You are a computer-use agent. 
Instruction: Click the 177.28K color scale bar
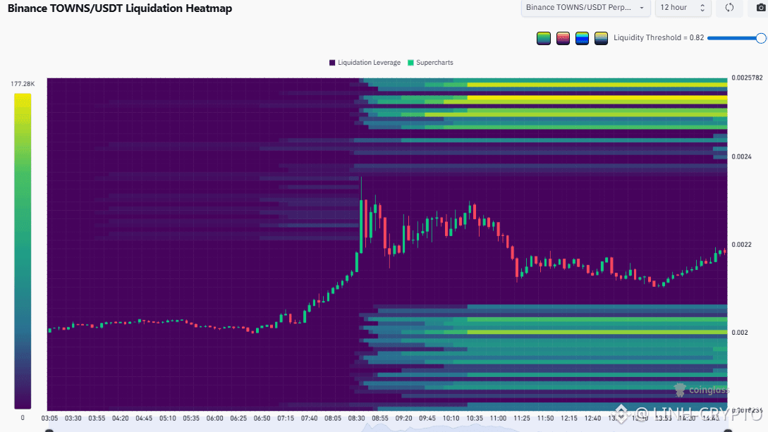pos(23,251)
